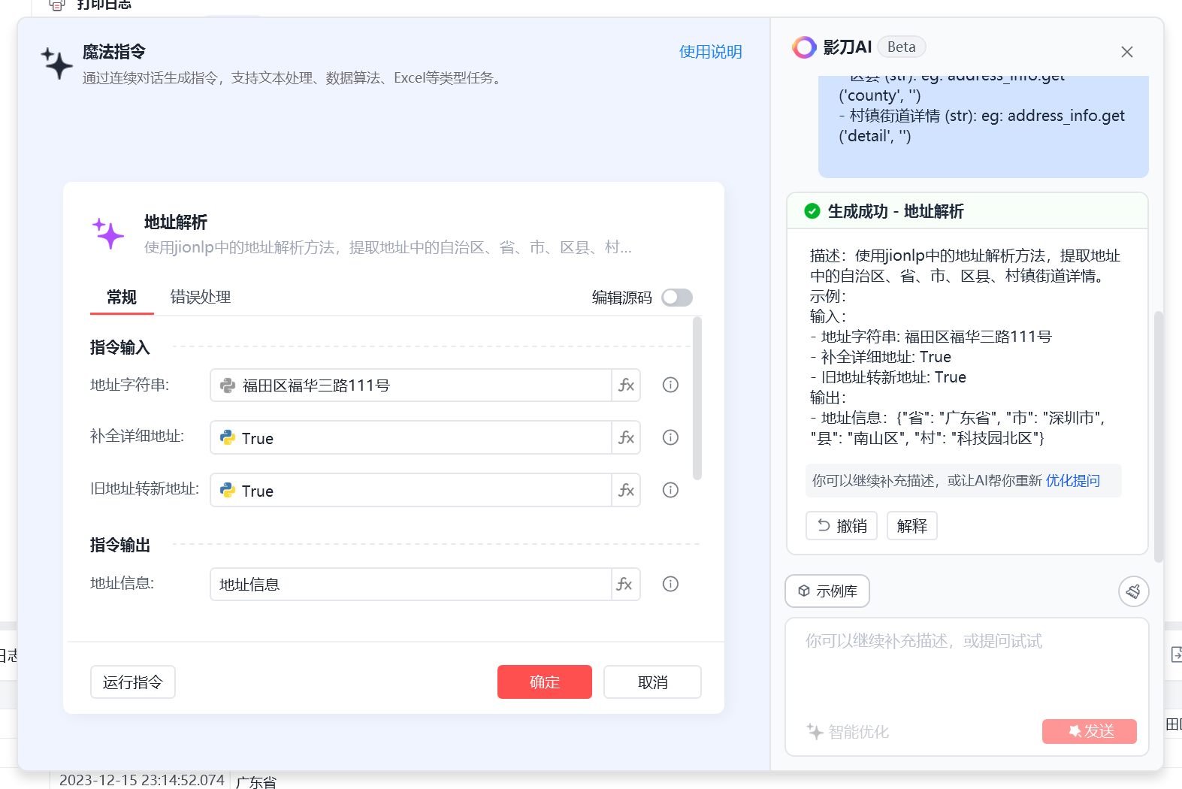Click the clear chat broom icon
Image resolution: width=1182 pixels, height=789 pixels.
[1133, 591]
